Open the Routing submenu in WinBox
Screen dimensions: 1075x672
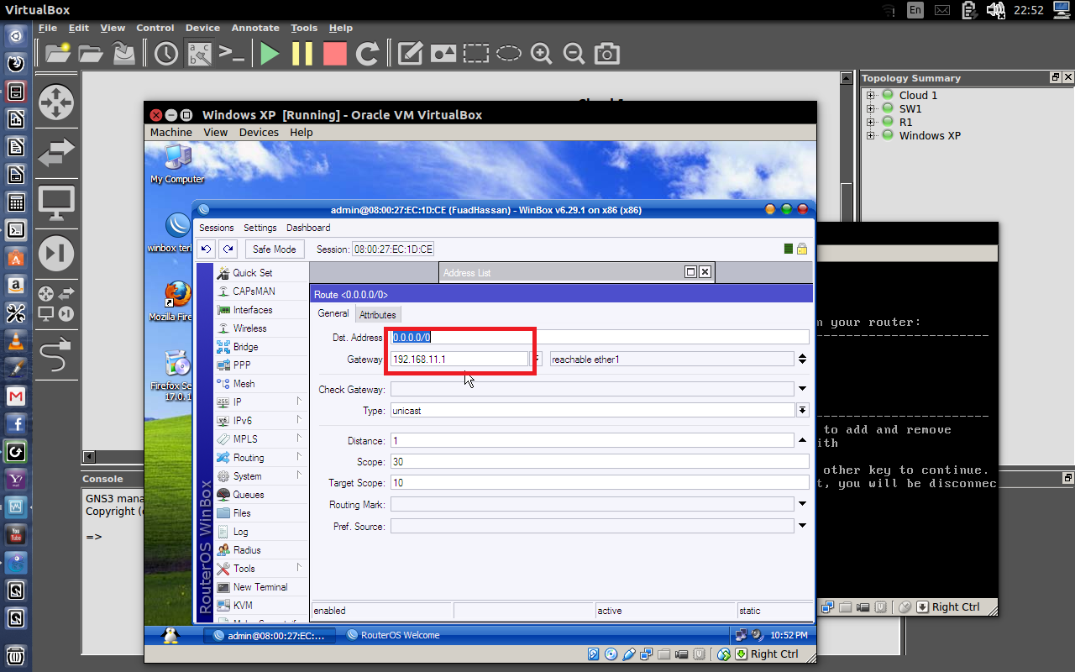(260, 458)
